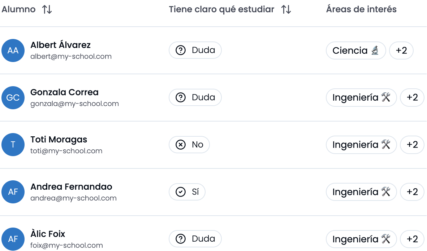Open email toti@my-school.com
Screen dimensions: 427x251
pos(66,151)
